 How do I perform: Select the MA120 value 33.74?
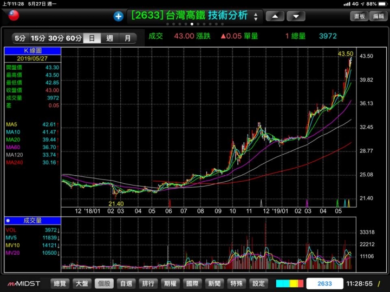(x=49, y=155)
